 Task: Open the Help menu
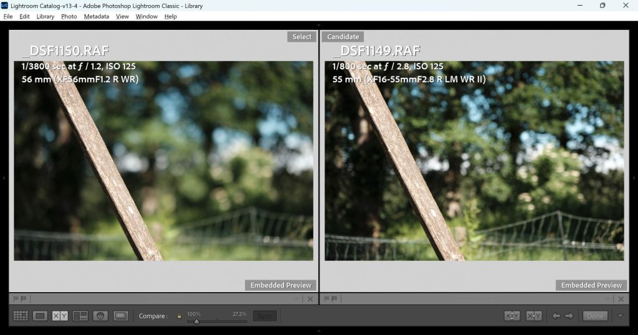click(x=171, y=16)
